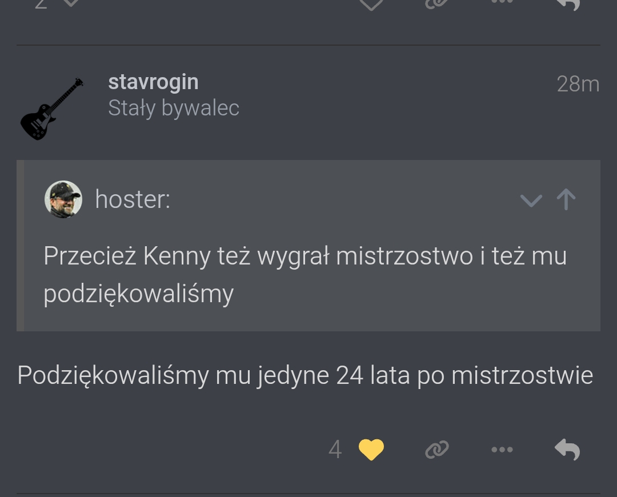Jump to hoster's original post via the up arrow
Image resolution: width=617 pixels, height=497 pixels.
coord(566,199)
